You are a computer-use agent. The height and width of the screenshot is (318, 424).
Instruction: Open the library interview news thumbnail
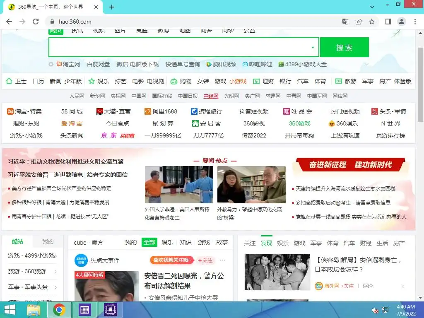251,184
